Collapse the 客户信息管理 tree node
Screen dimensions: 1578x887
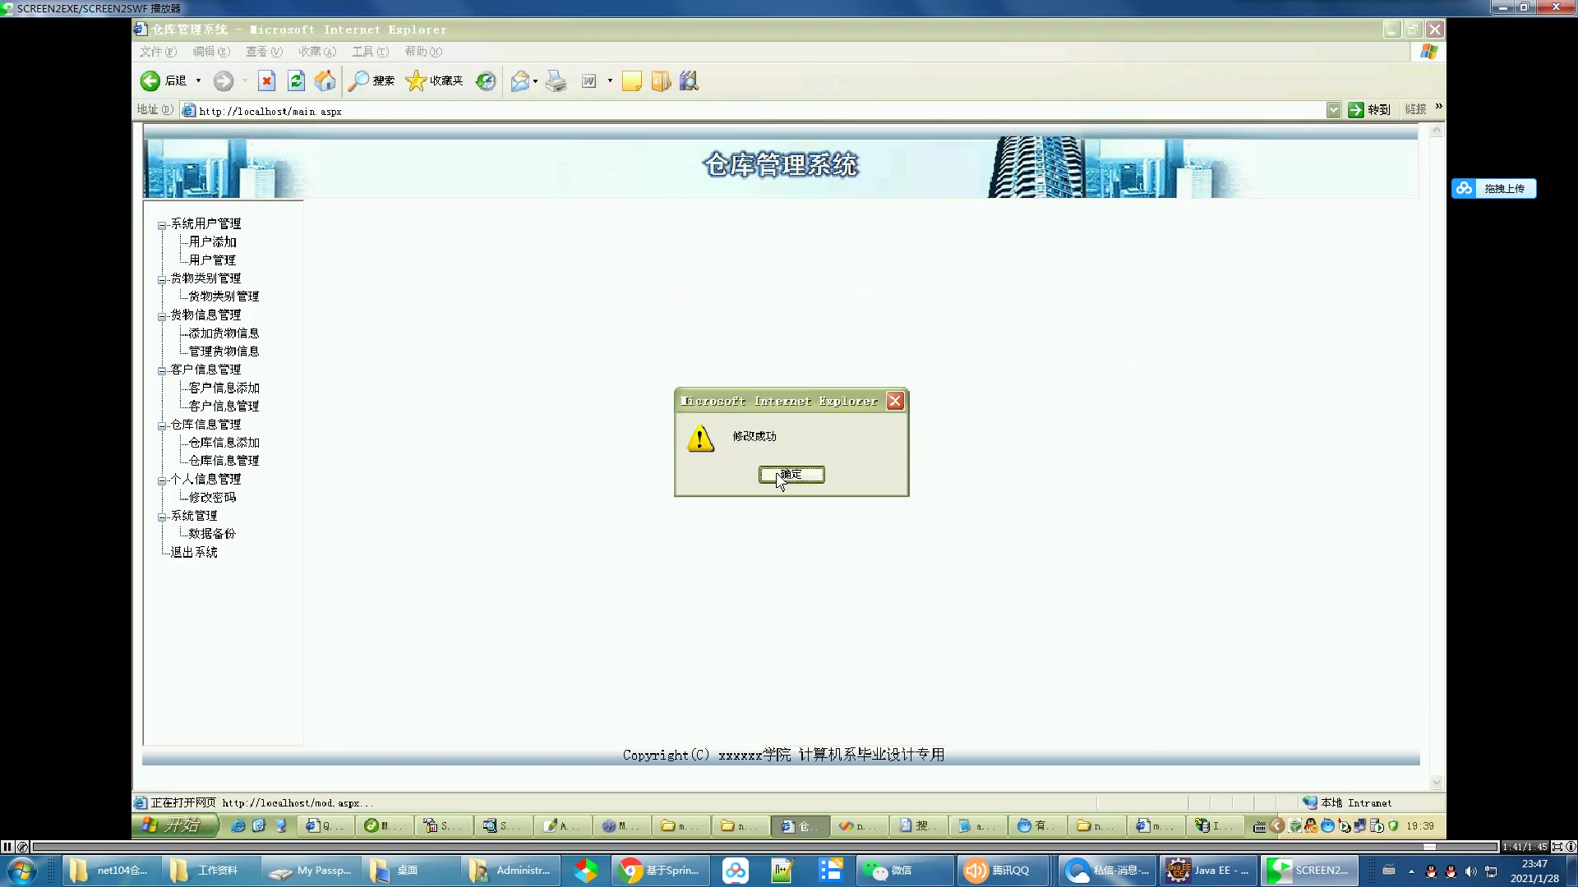click(x=162, y=370)
